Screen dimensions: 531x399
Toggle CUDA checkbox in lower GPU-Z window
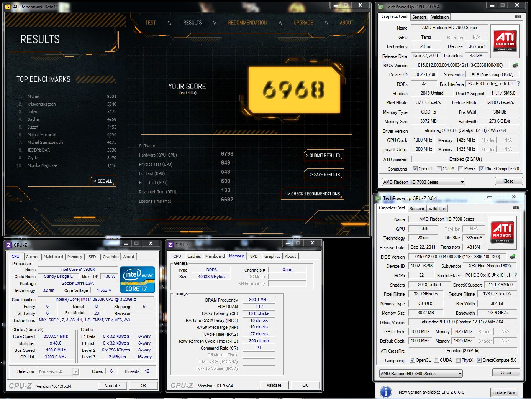[436, 360]
